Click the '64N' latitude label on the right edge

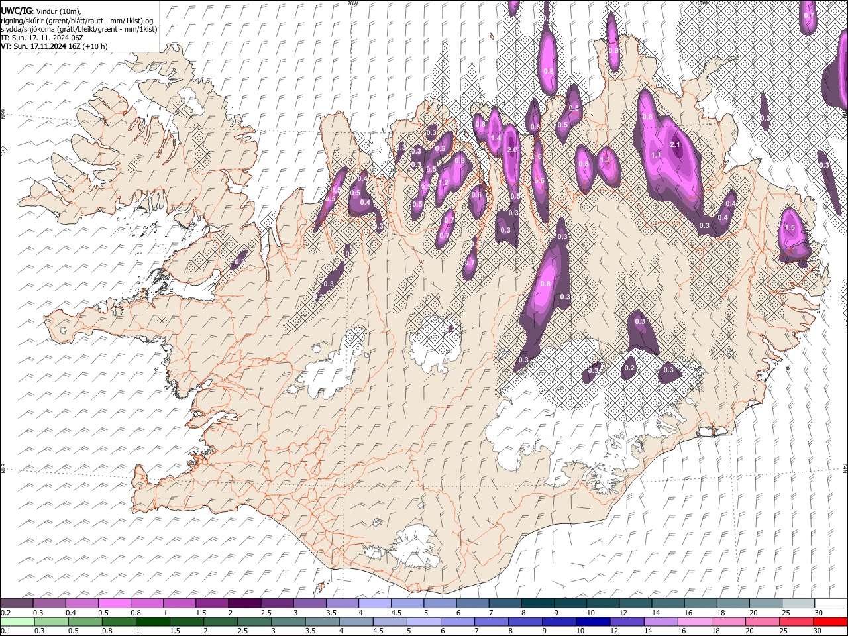pos(845,468)
